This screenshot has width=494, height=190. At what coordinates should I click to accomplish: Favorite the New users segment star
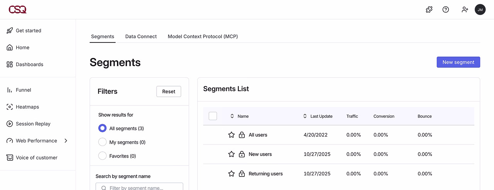[x=232, y=154]
